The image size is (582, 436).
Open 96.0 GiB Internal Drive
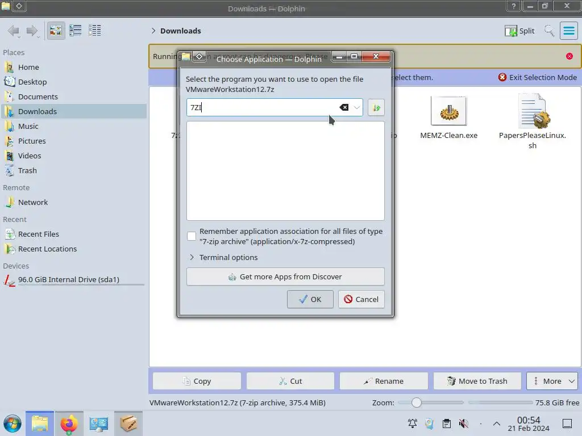point(73,280)
